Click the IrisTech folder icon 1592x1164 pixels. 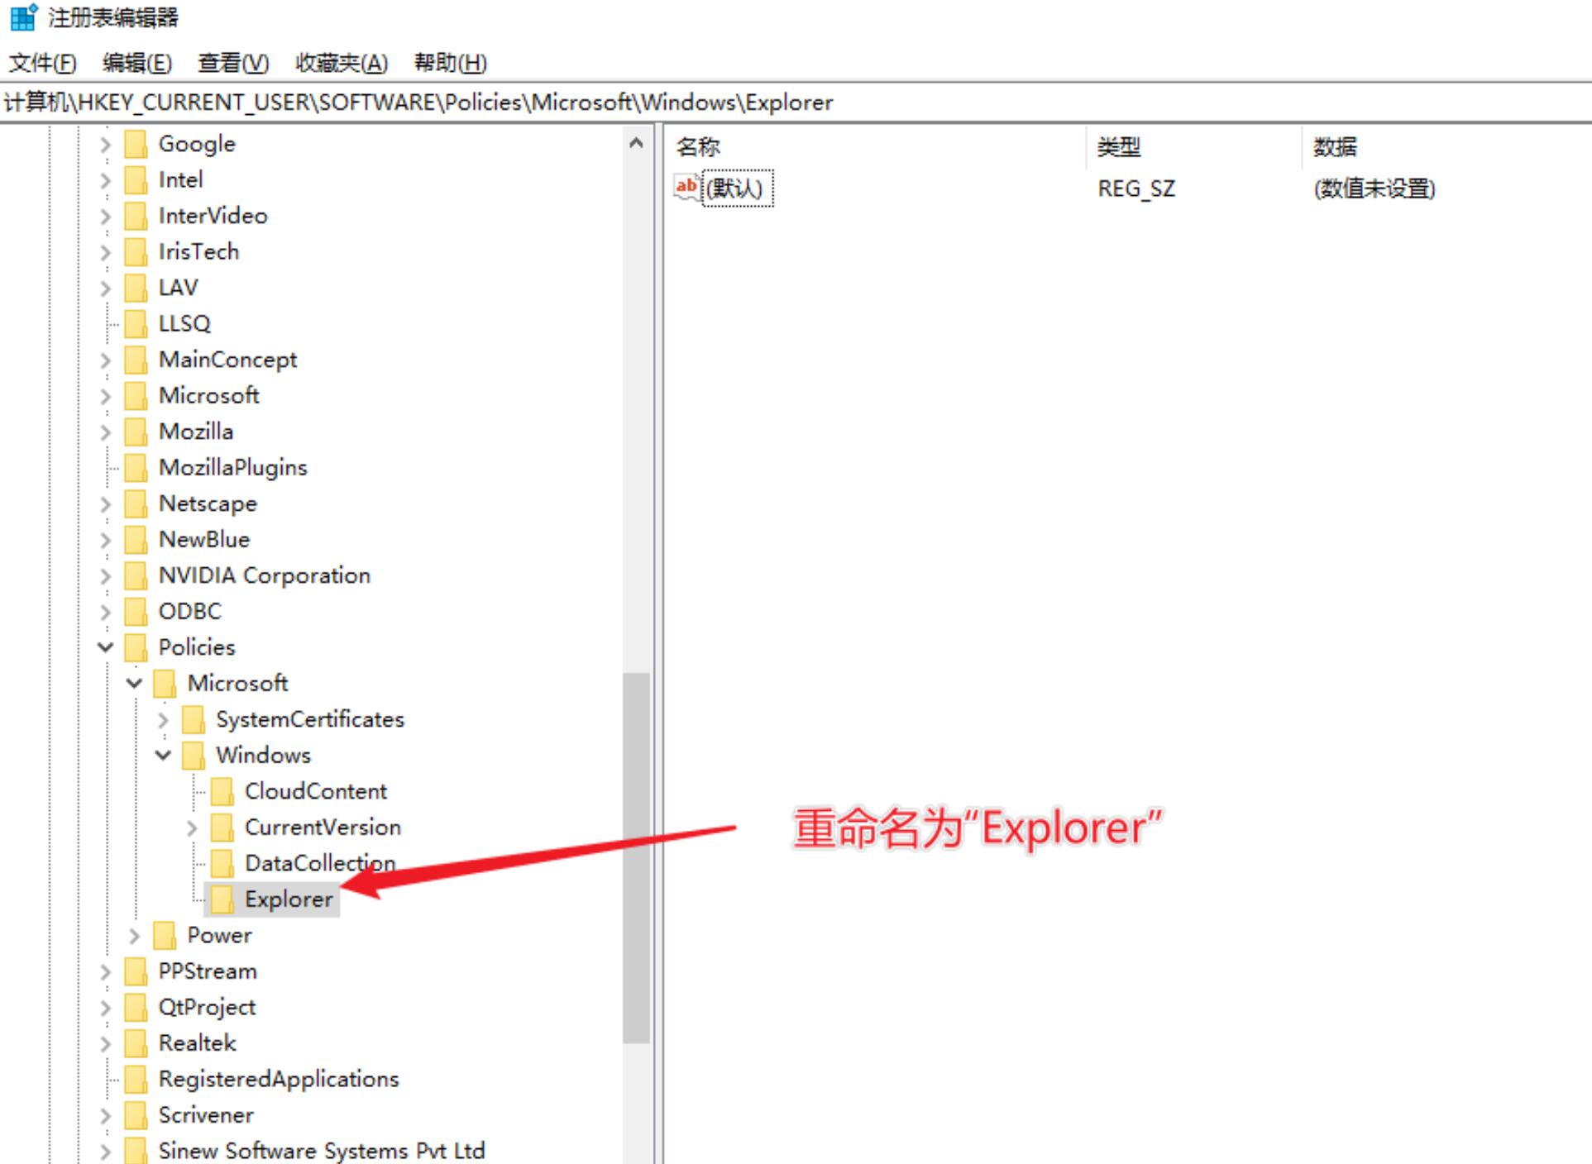tap(136, 251)
